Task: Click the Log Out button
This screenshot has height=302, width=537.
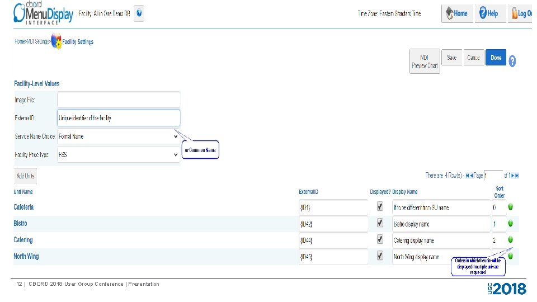Action: [521, 13]
